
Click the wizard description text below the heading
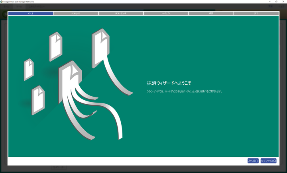[184, 91]
